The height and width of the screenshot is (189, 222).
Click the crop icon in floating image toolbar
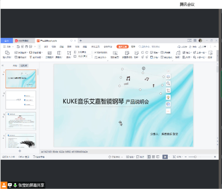(x=168, y=90)
